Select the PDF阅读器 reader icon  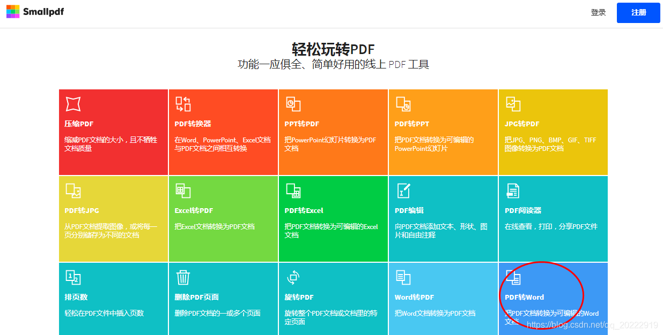pos(513,191)
